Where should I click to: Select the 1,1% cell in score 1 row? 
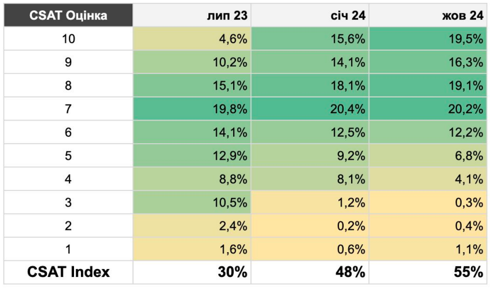pos(428,249)
